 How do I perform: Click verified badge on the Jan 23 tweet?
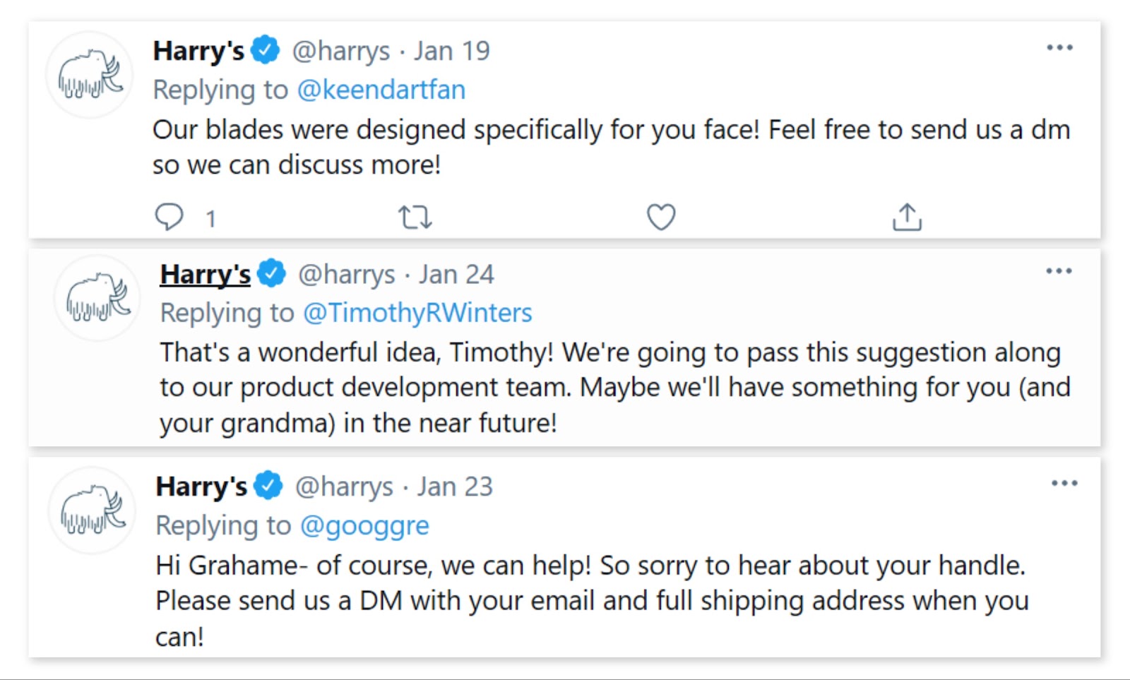(268, 486)
